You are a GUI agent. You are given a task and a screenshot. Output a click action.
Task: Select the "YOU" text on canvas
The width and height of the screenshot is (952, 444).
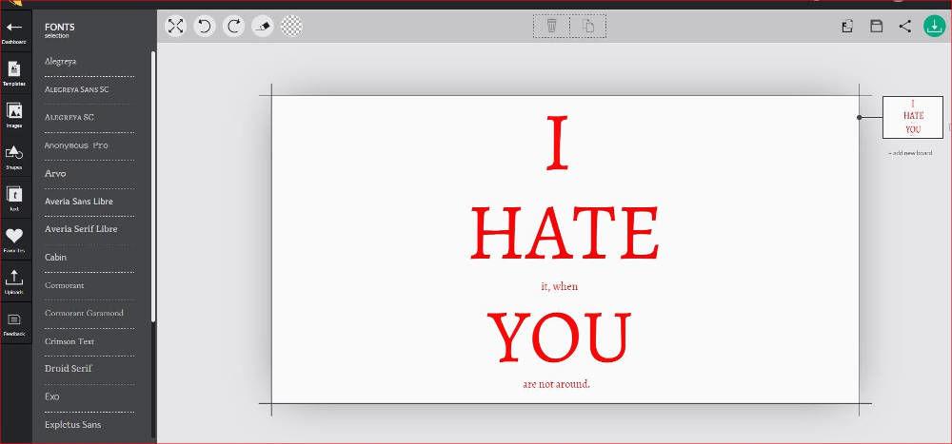(559, 338)
